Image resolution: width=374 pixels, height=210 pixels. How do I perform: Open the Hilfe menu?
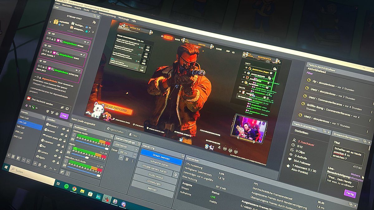point(133,20)
